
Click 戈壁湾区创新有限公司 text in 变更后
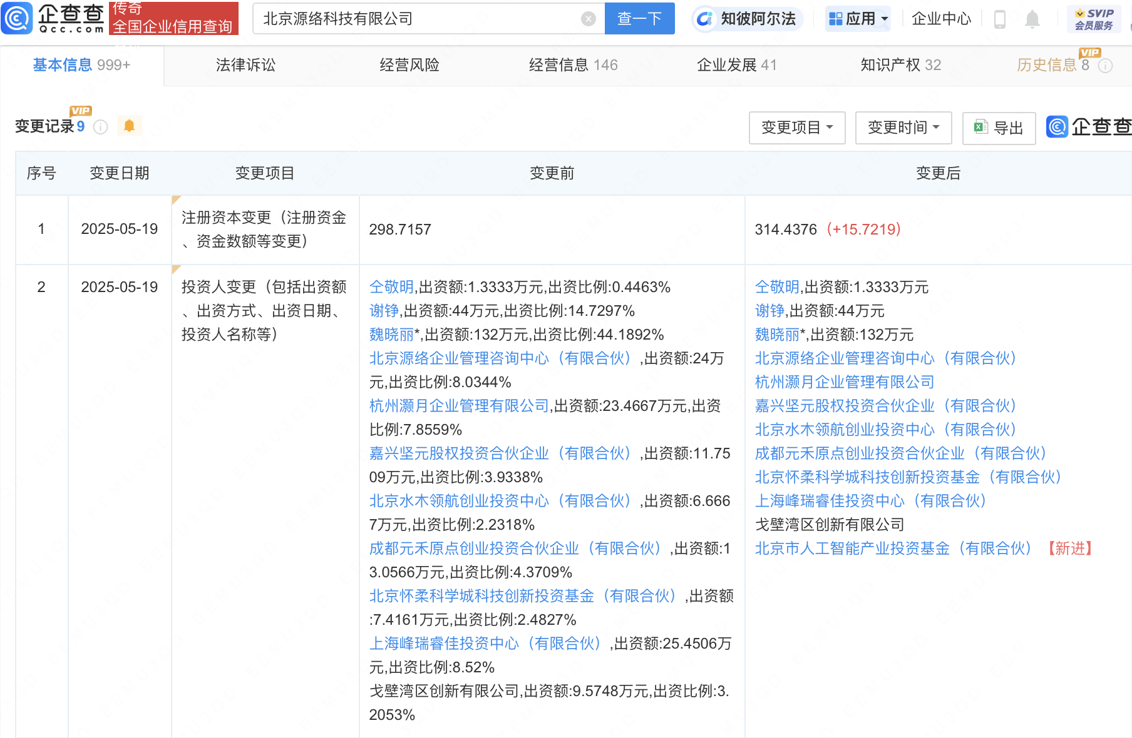click(830, 525)
